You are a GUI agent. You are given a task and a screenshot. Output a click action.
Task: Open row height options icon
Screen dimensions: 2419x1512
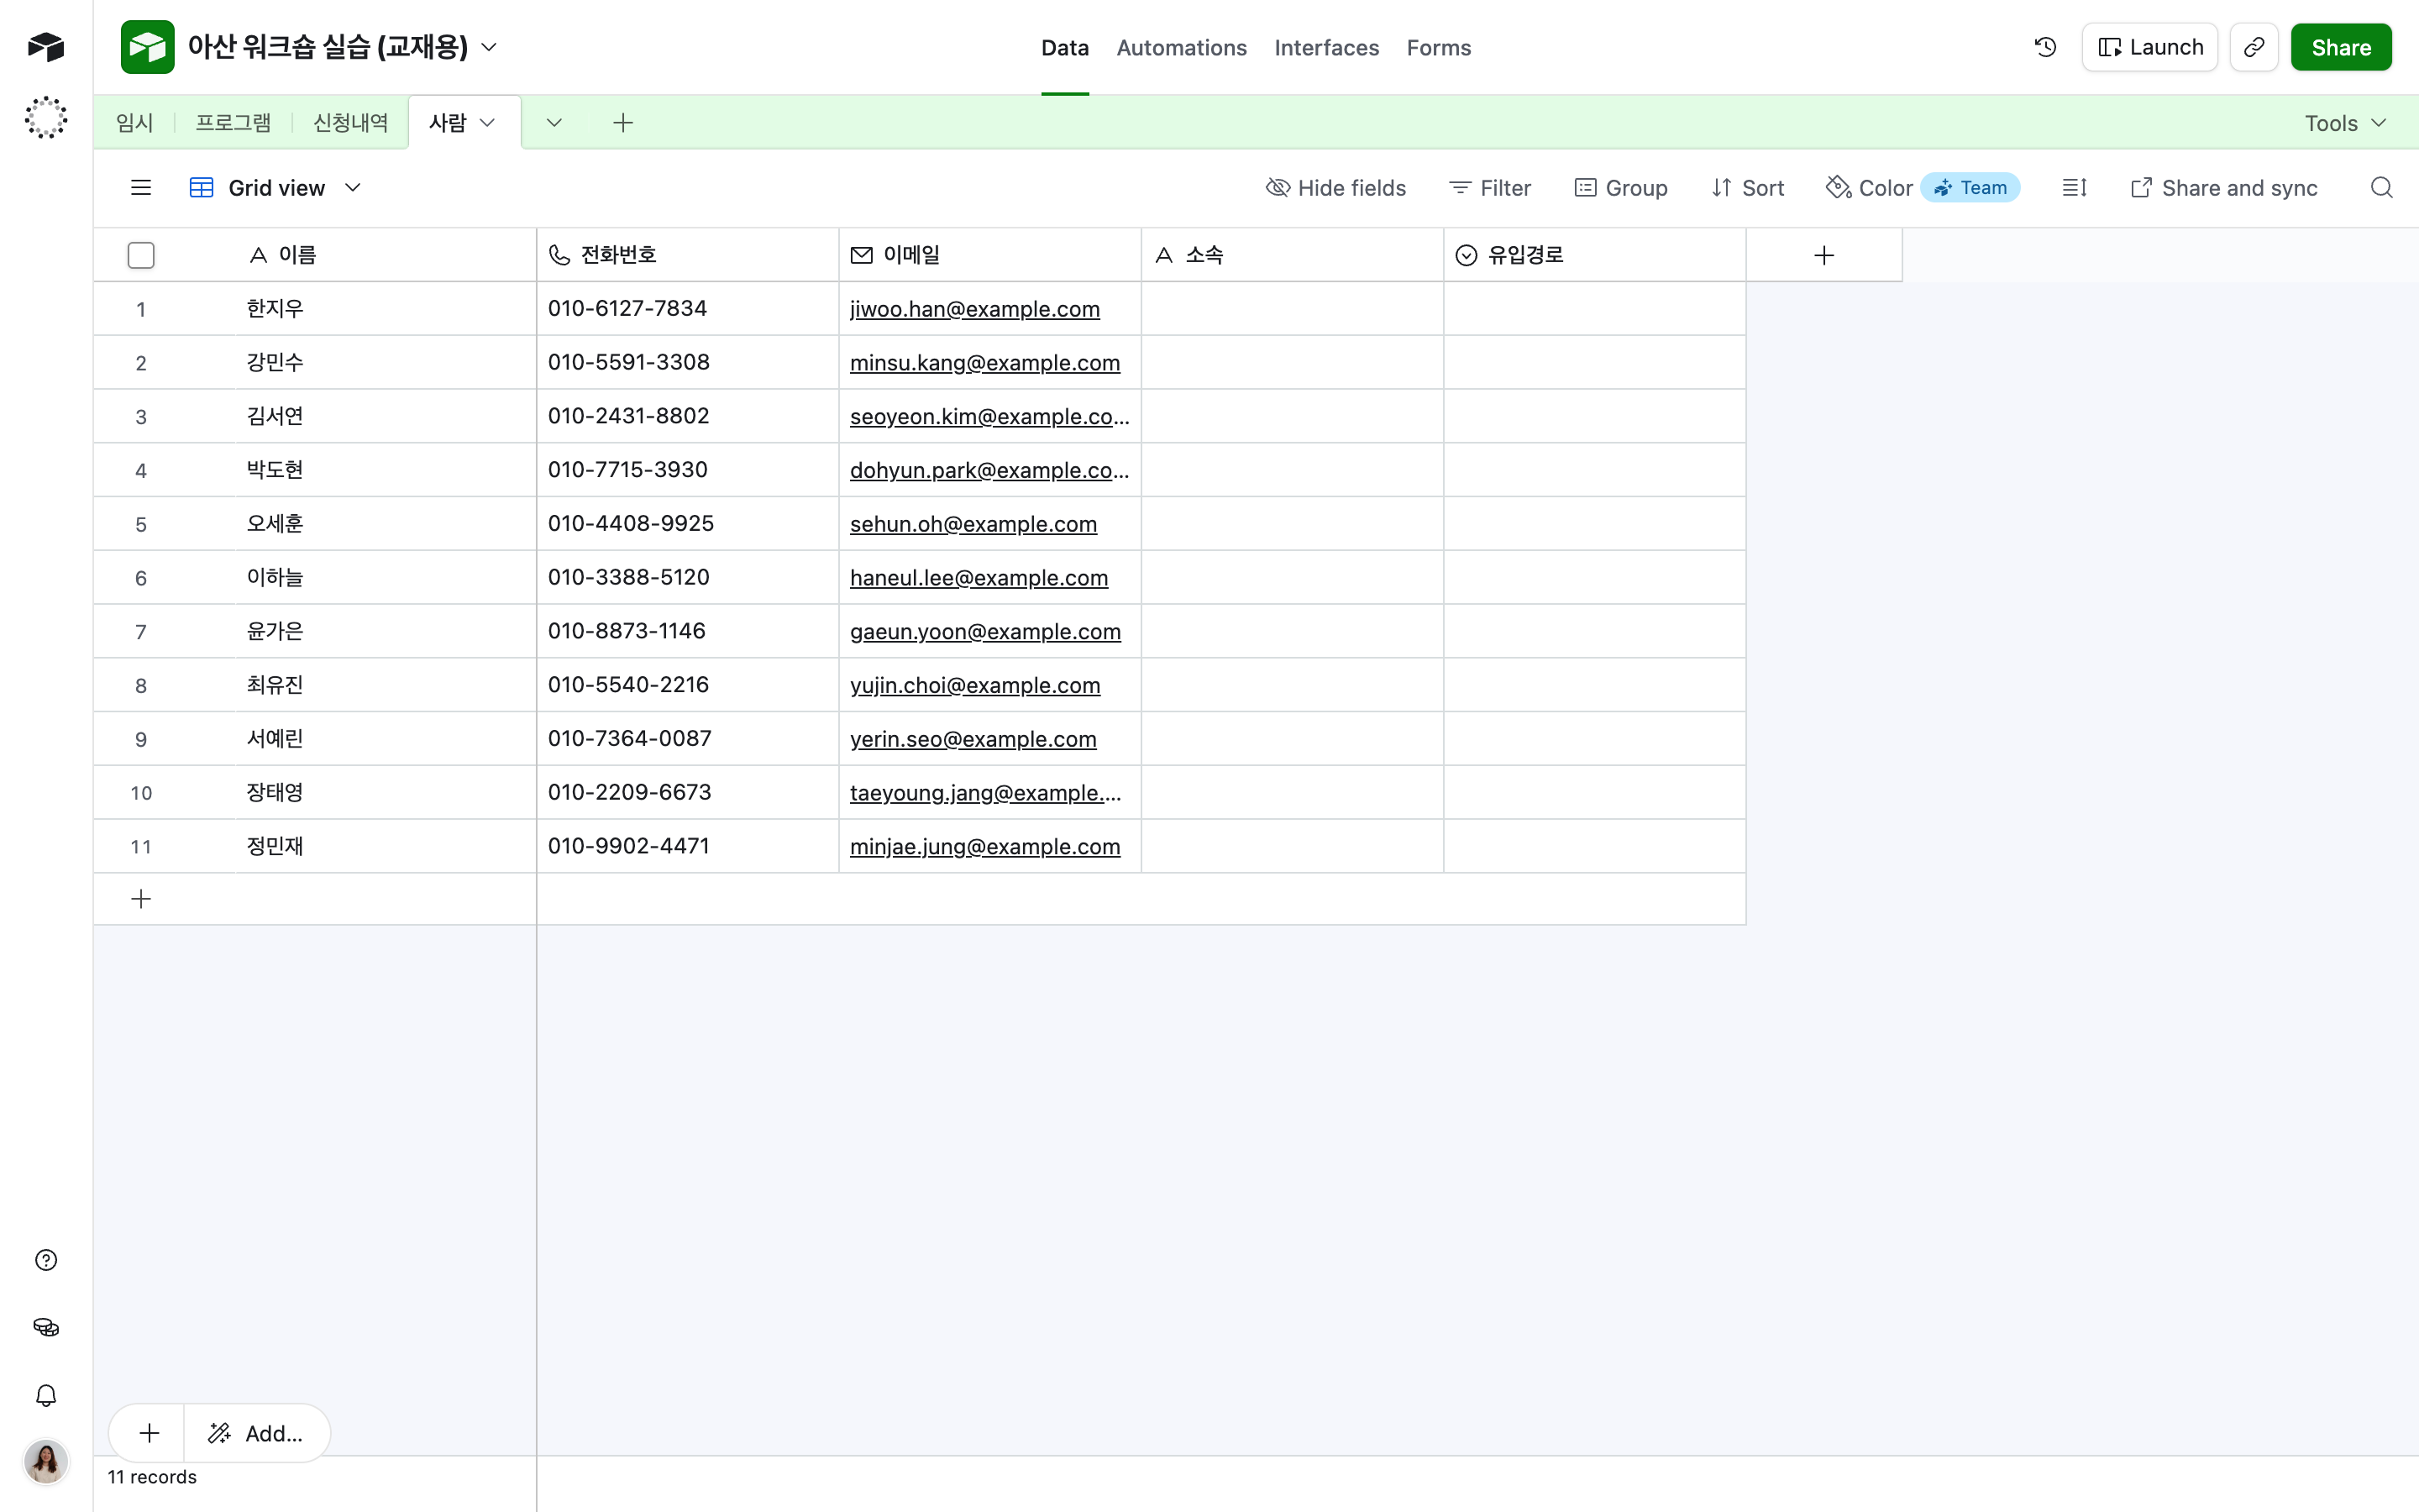point(2074,188)
